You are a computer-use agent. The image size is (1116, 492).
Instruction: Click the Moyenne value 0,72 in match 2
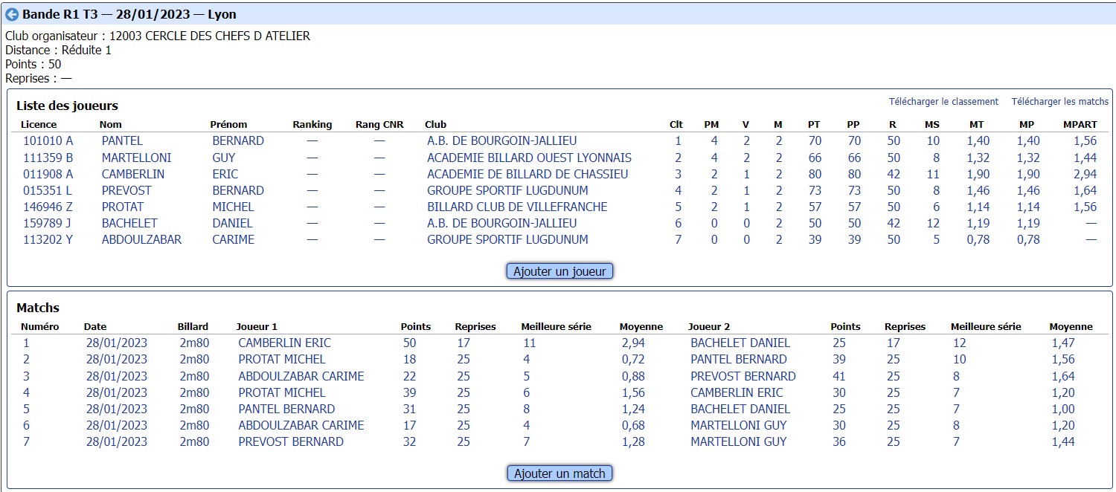[x=633, y=360]
